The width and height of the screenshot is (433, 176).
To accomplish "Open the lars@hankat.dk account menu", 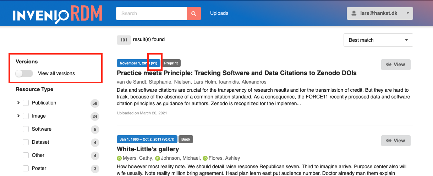I will click(380, 13).
